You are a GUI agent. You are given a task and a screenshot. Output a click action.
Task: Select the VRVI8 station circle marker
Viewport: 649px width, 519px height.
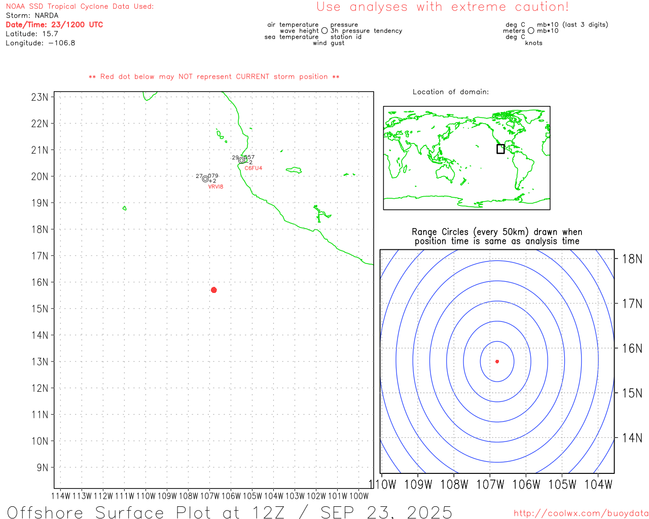click(x=205, y=179)
